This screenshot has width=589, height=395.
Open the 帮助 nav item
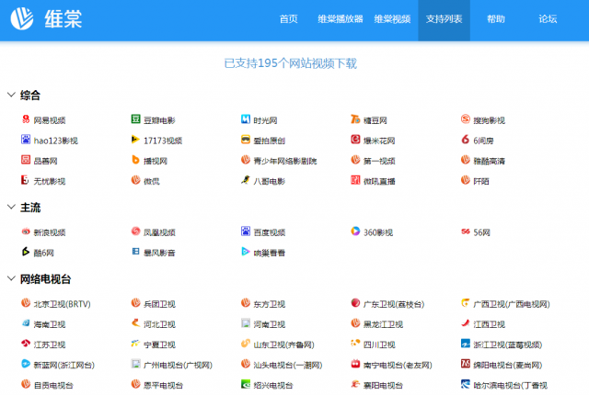[x=496, y=19]
